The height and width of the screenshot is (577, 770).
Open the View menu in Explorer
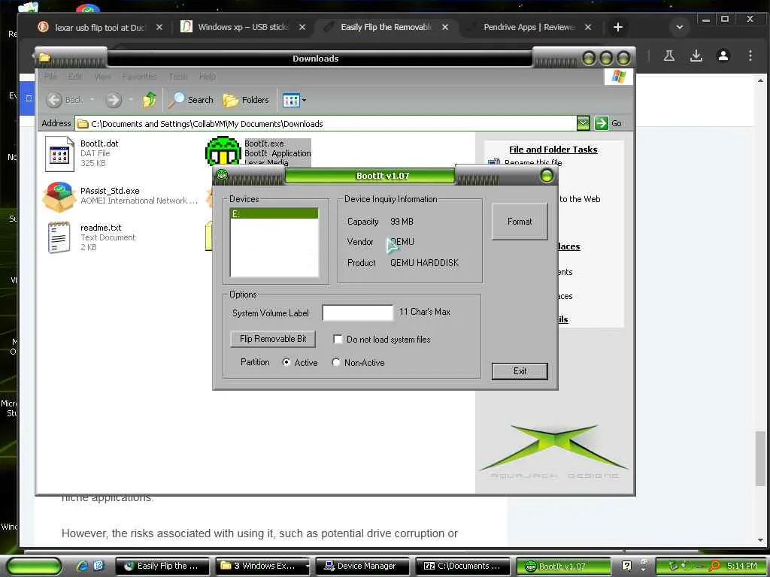pos(102,76)
